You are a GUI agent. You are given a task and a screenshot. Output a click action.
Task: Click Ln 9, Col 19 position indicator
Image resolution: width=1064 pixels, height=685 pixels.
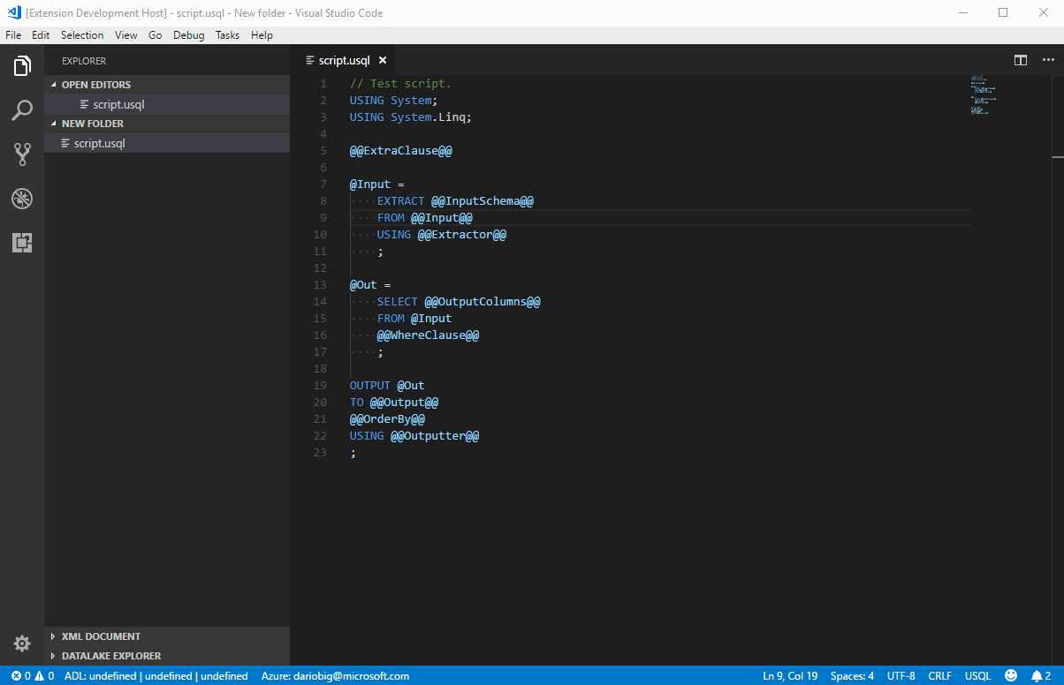pos(790,675)
